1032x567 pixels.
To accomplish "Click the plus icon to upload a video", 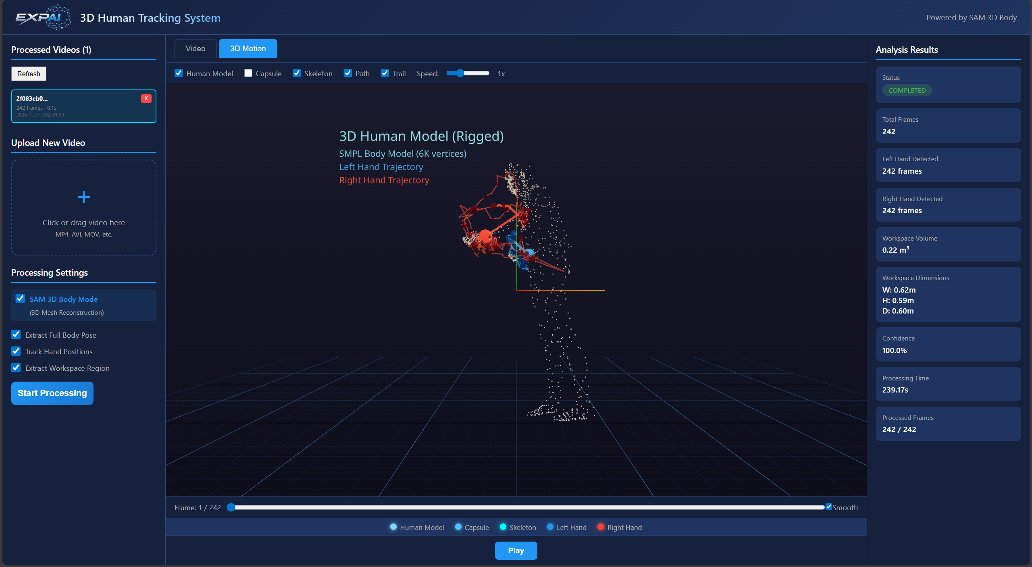I will [x=83, y=197].
